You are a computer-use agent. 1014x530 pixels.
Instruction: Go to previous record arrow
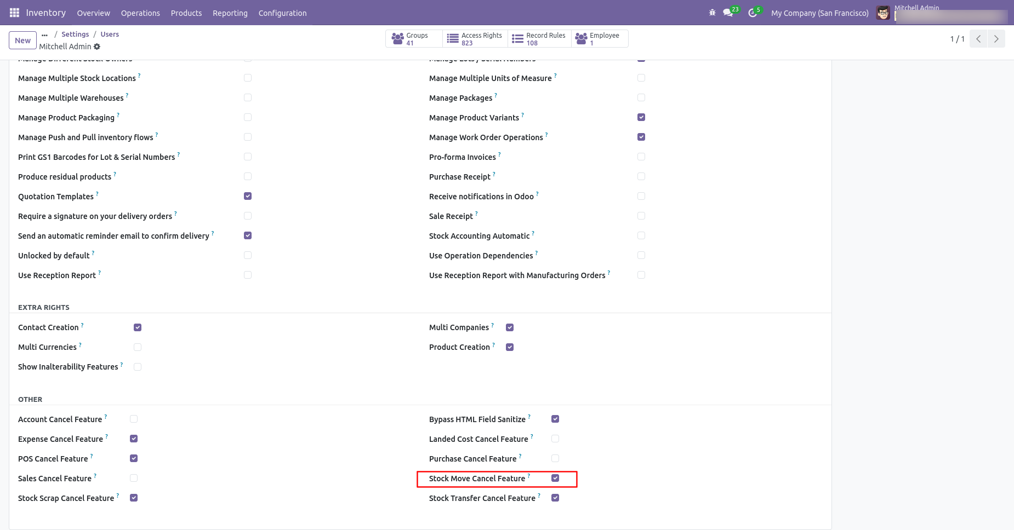tap(978, 39)
